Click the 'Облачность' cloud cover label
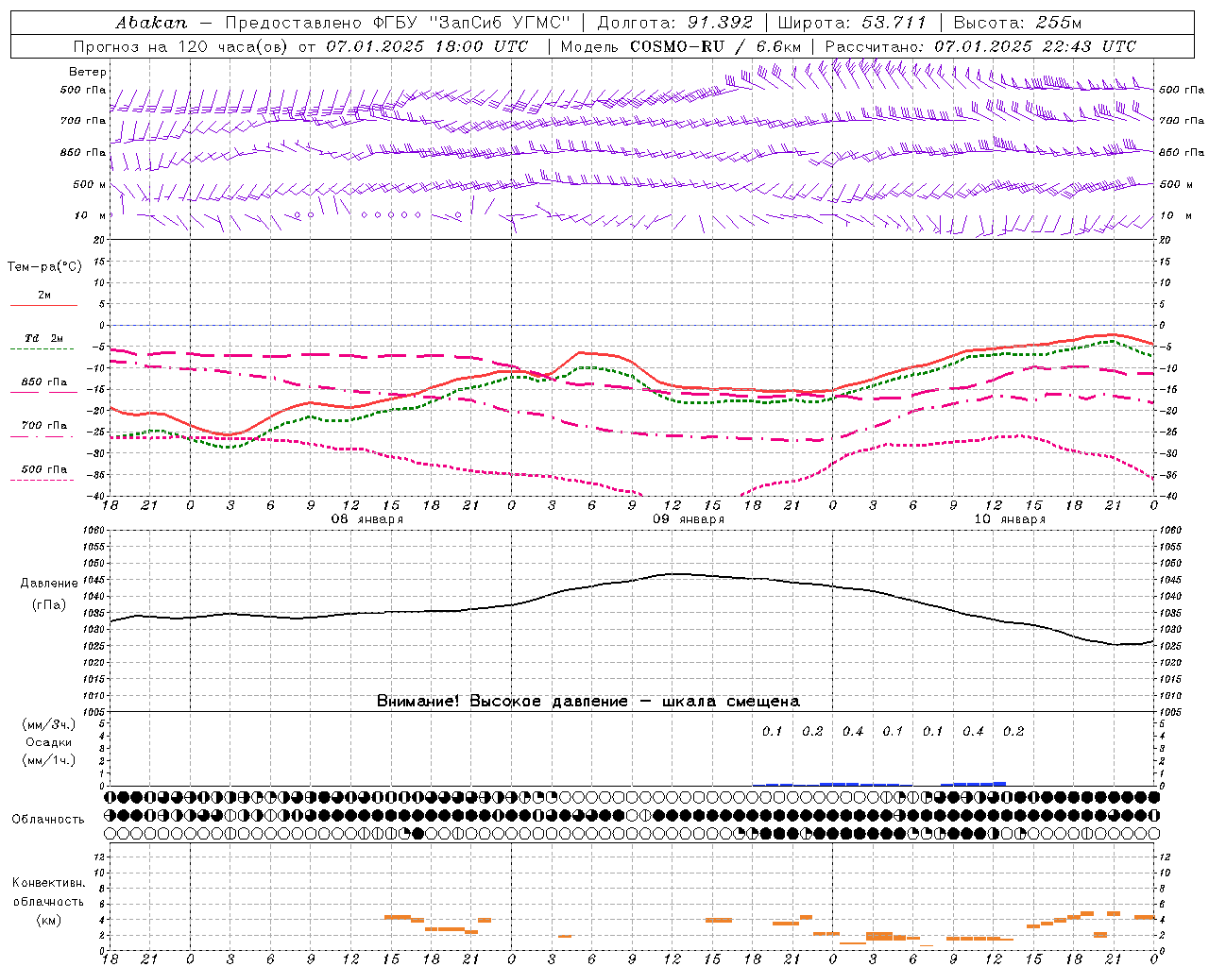 (48, 820)
